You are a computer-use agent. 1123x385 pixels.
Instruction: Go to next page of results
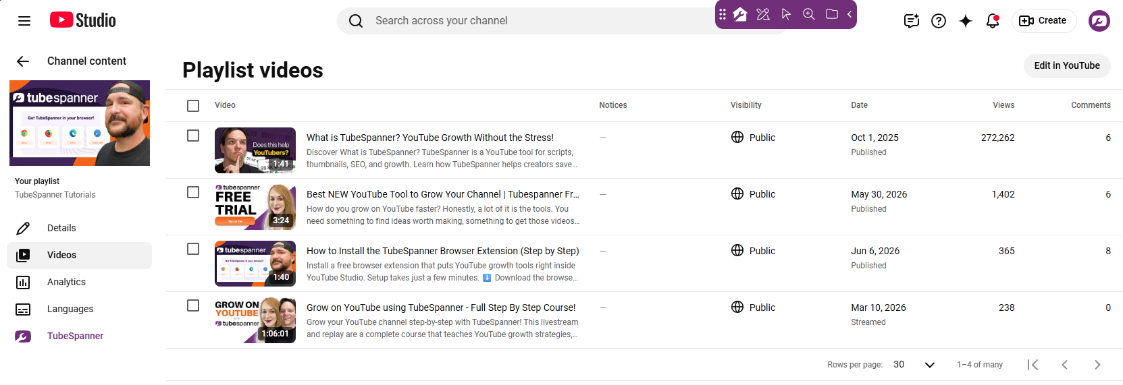[x=1097, y=365]
